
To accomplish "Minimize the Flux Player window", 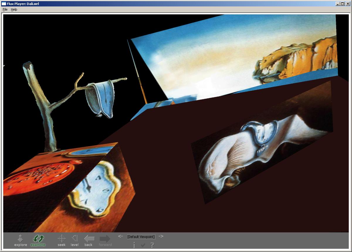I will pos(338,4).
